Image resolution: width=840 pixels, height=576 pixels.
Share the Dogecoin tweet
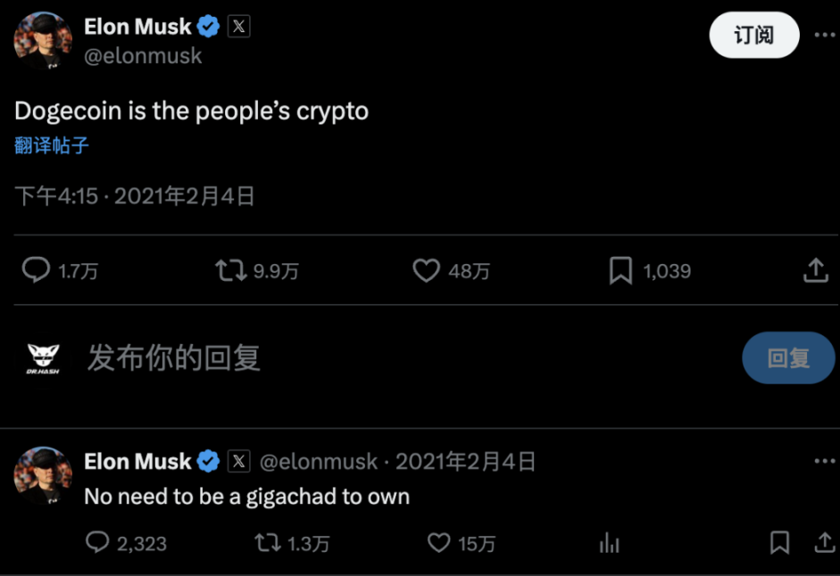coord(817,270)
